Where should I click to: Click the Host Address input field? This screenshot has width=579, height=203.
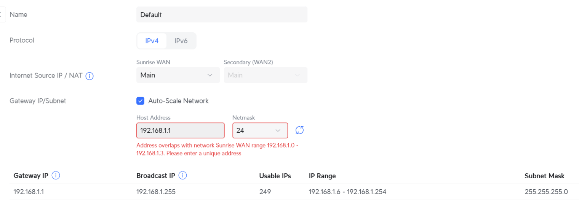tap(180, 130)
